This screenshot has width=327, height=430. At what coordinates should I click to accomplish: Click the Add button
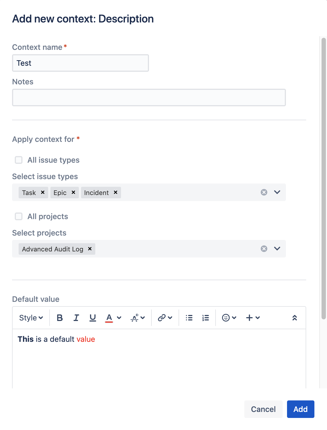[301, 409]
